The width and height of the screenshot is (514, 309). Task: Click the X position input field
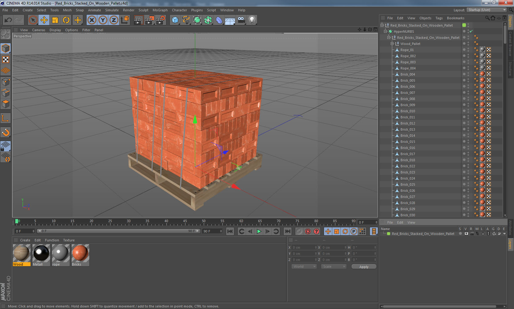(304, 248)
